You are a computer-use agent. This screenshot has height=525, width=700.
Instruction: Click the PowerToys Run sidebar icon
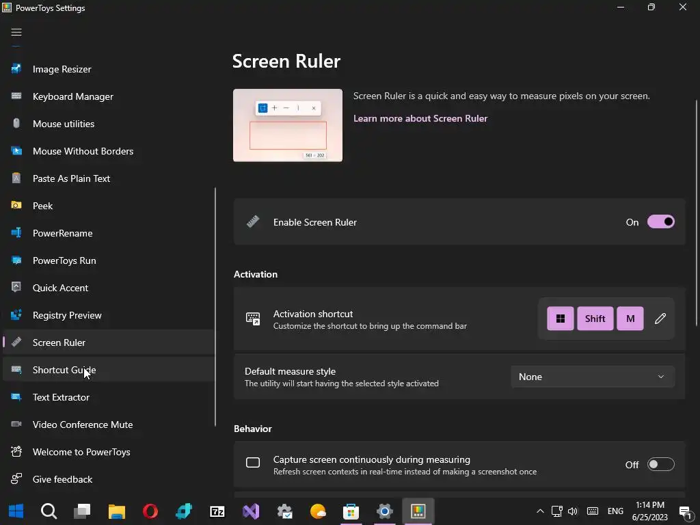coord(16,260)
